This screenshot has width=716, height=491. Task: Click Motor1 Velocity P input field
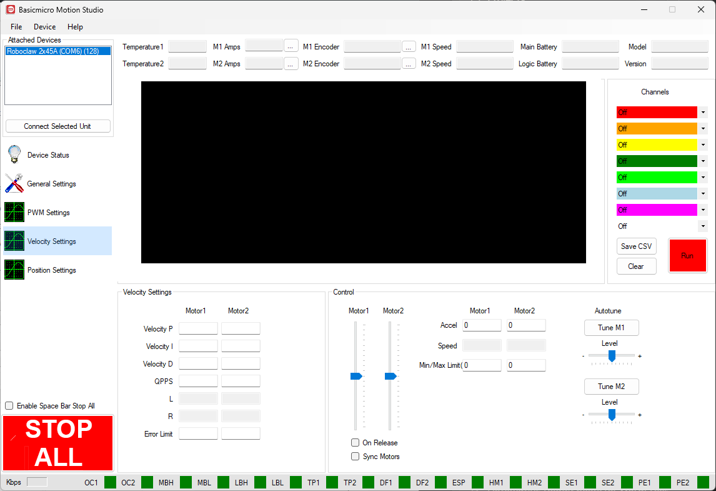click(198, 329)
